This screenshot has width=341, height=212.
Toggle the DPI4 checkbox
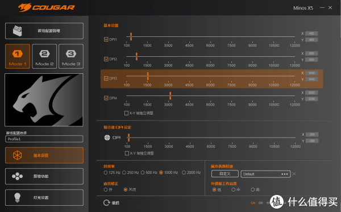click(106, 98)
